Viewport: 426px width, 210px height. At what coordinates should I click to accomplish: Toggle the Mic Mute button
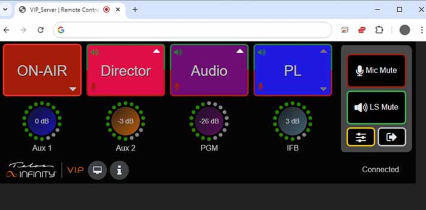point(376,71)
